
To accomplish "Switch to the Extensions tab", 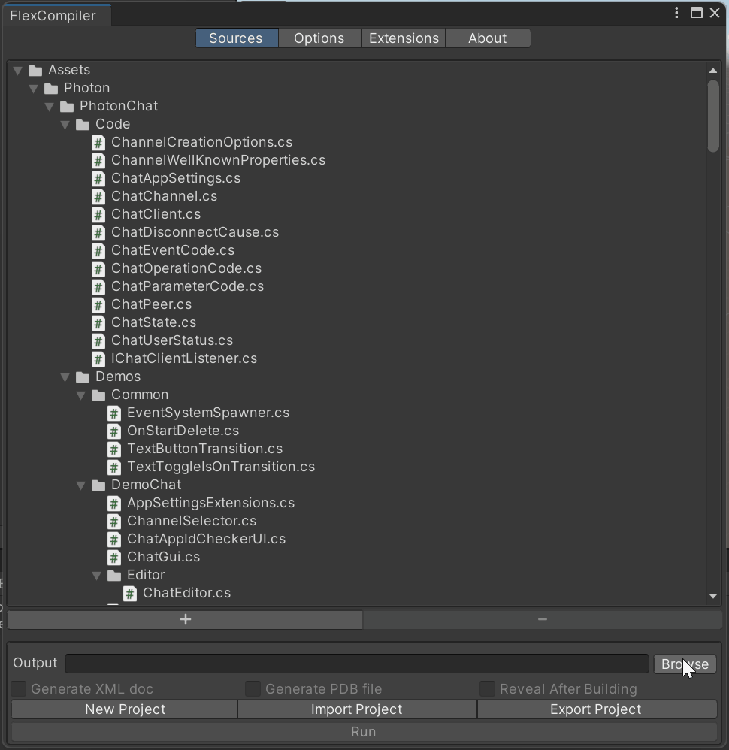I will click(x=404, y=38).
